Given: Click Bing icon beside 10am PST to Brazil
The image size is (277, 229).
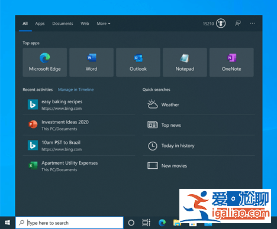Looking at the screenshot, I should click(x=33, y=145).
